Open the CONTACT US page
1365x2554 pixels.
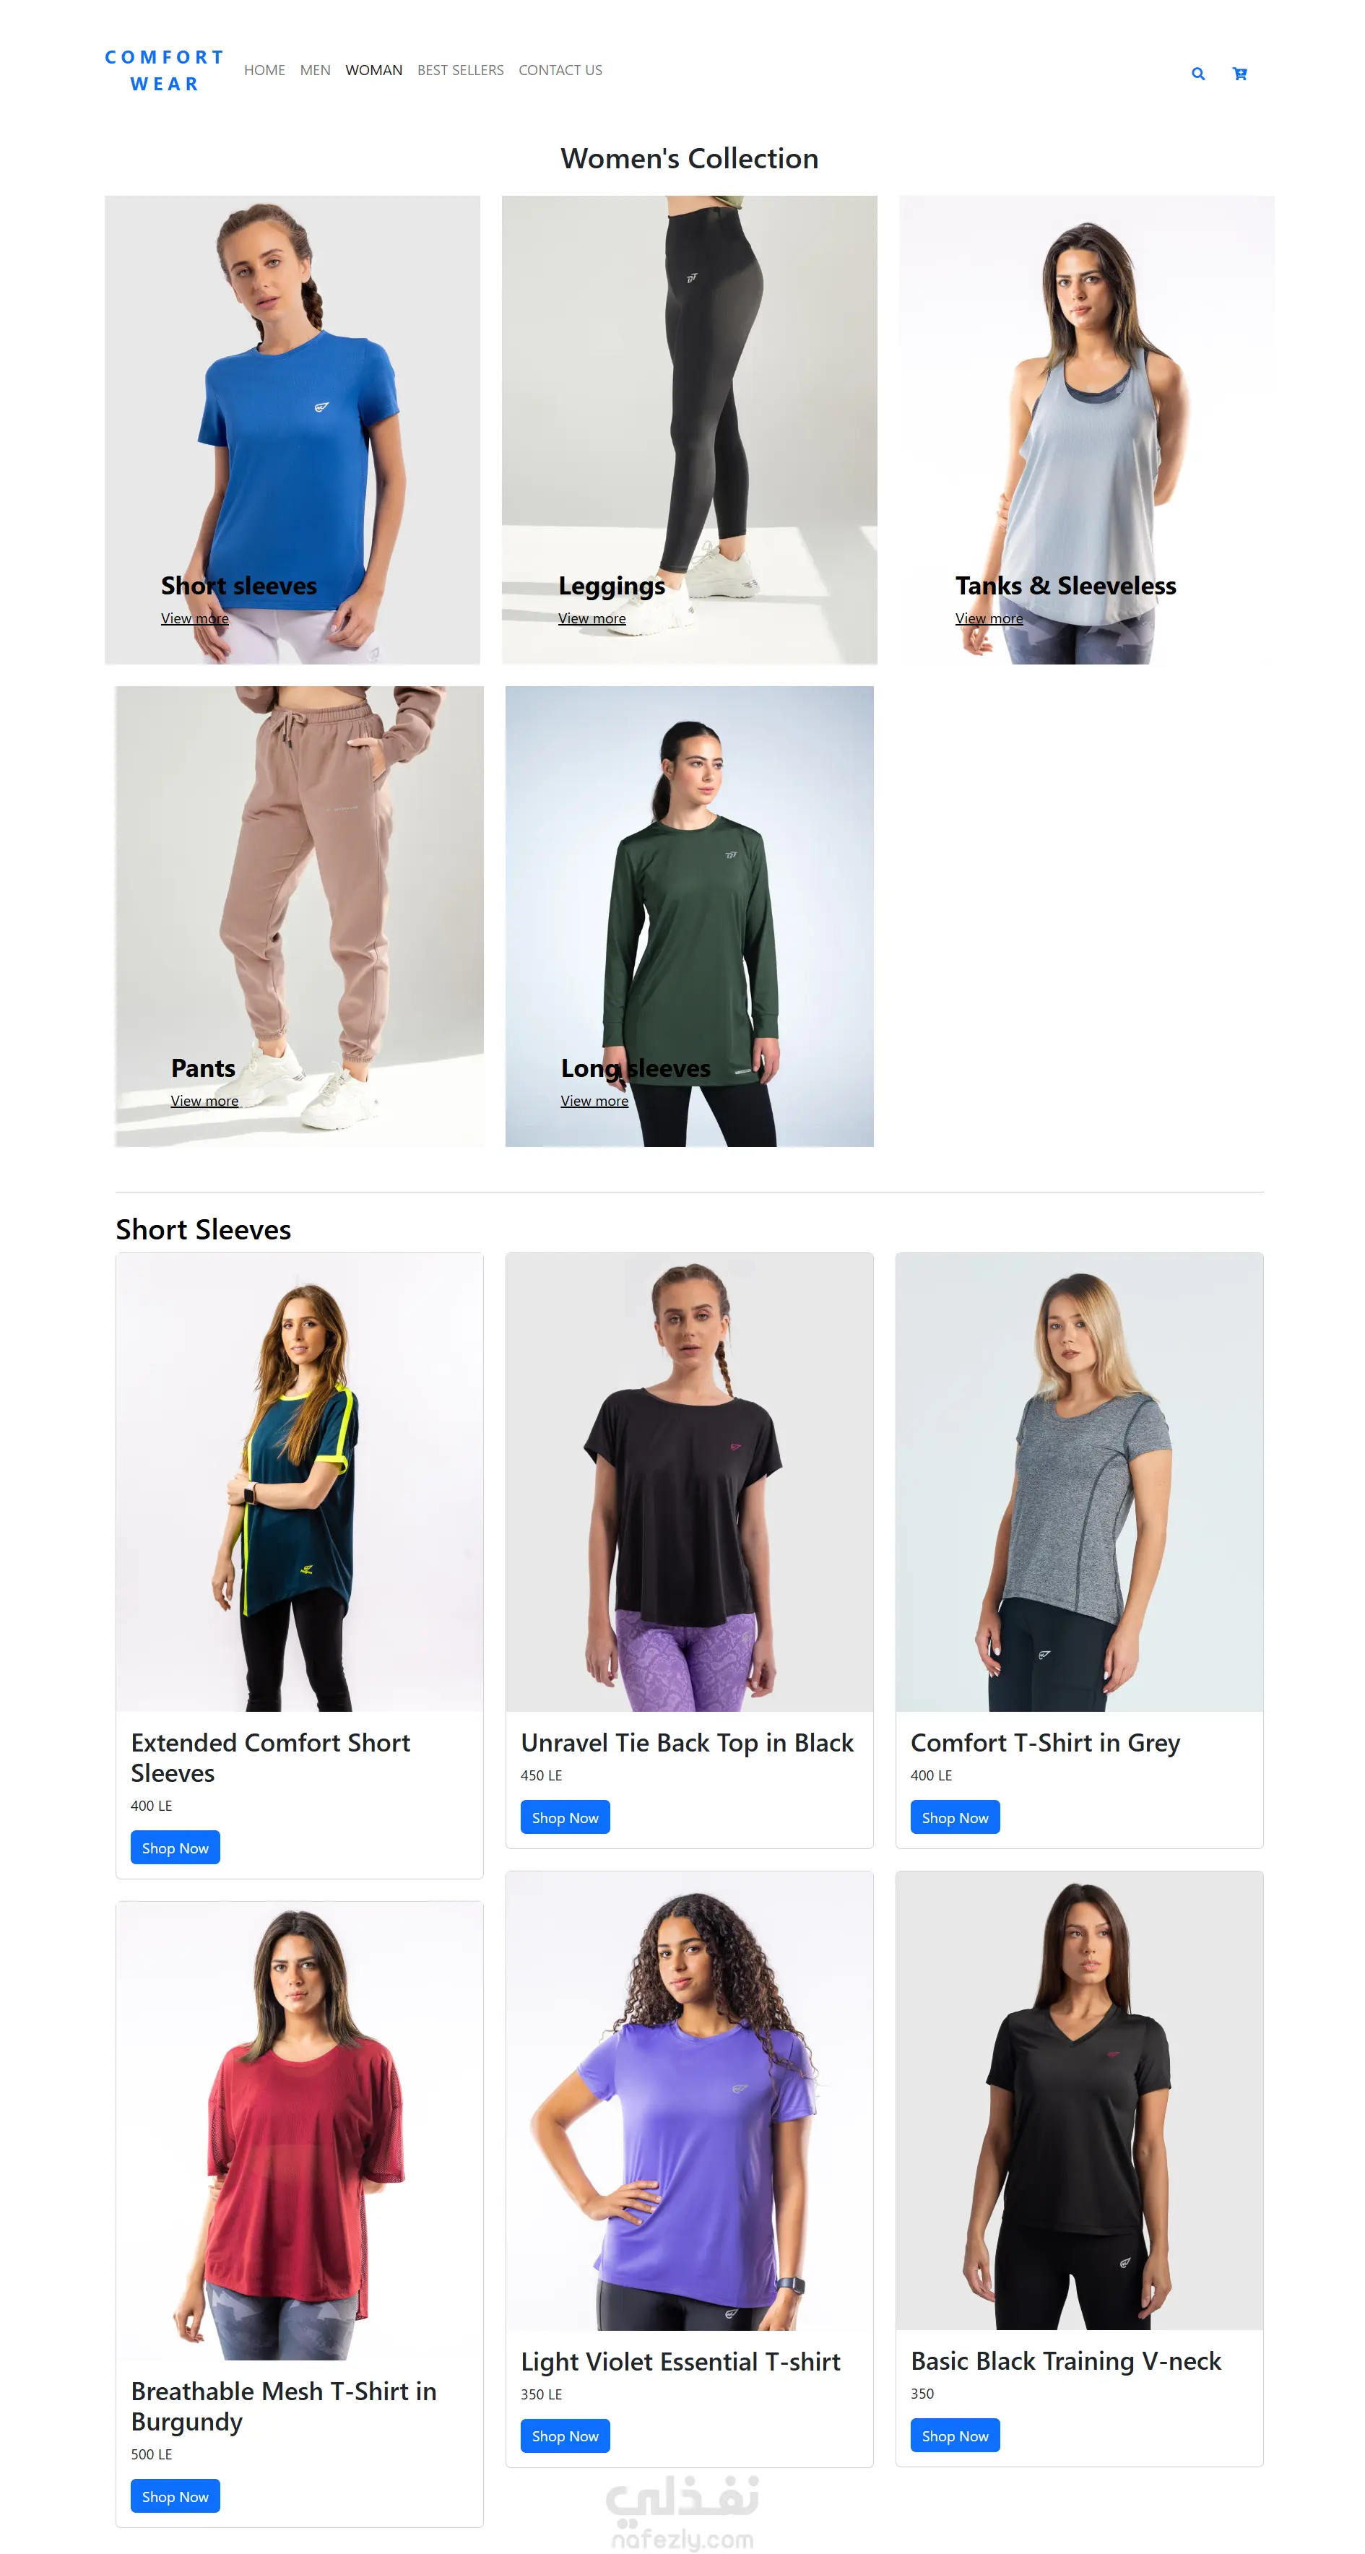560,70
